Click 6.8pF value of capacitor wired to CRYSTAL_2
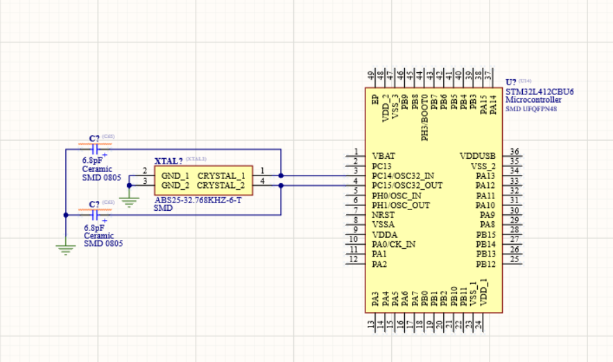 94,228
